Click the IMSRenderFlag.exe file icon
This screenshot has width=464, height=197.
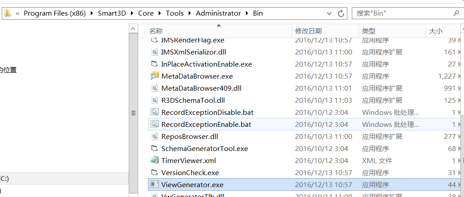154,40
